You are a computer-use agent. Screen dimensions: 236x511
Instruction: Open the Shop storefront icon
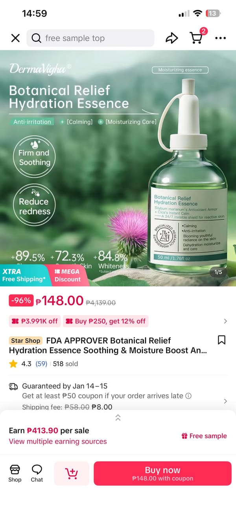pos(15,473)
